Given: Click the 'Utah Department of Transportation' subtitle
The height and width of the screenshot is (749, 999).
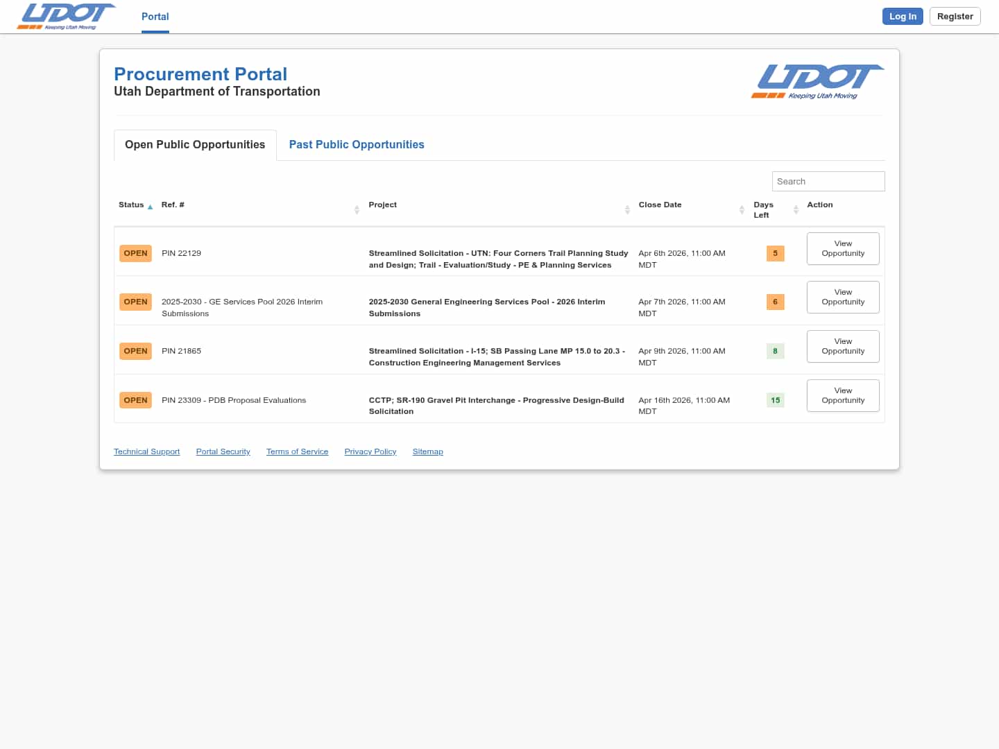Looking at the screenshot, I should (x=217, y=92).
